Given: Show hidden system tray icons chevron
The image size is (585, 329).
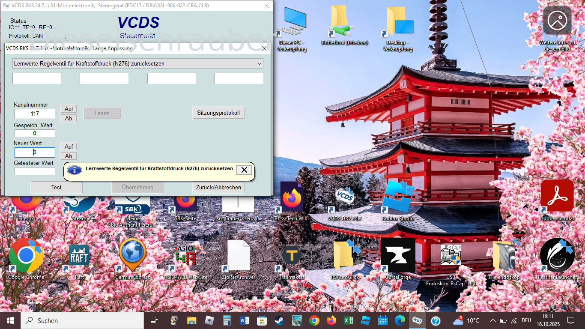Looking at the screenshot, I should tap(492, 320).
